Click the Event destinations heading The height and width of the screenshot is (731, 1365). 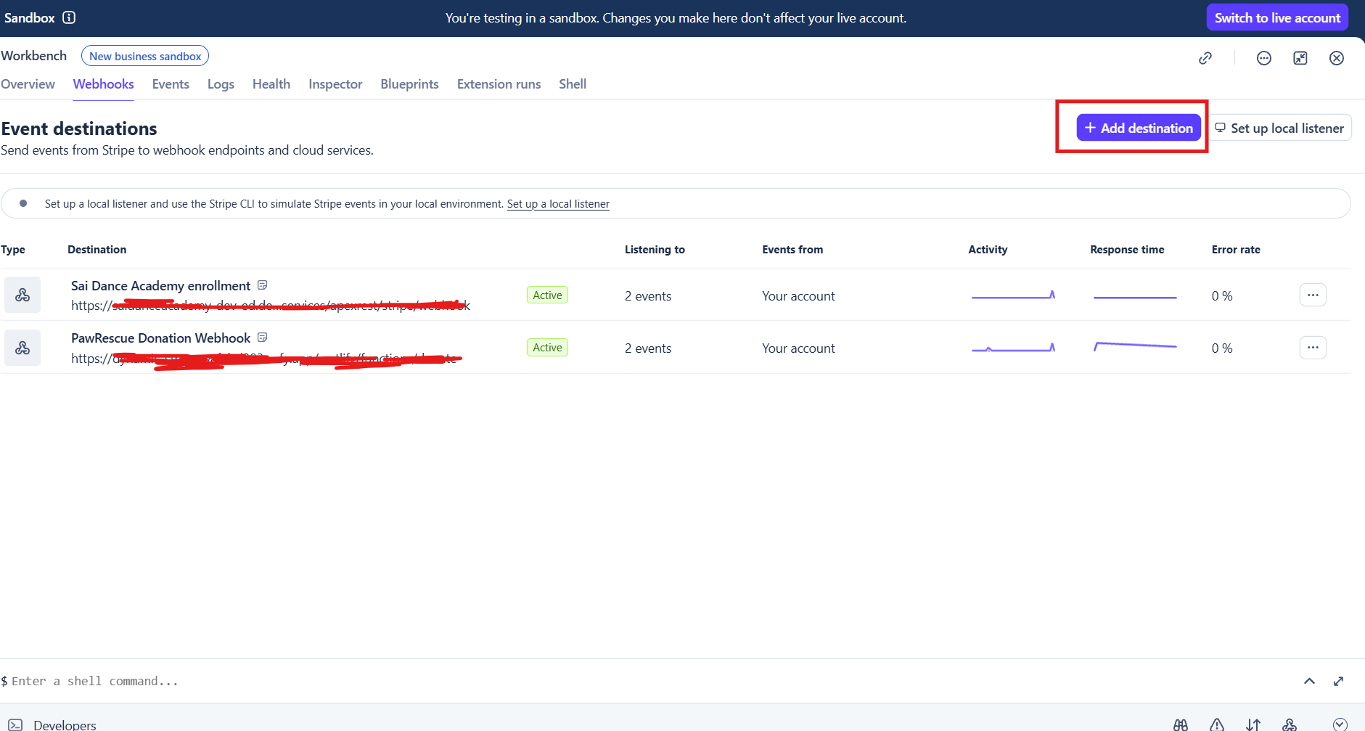point(79,128)
